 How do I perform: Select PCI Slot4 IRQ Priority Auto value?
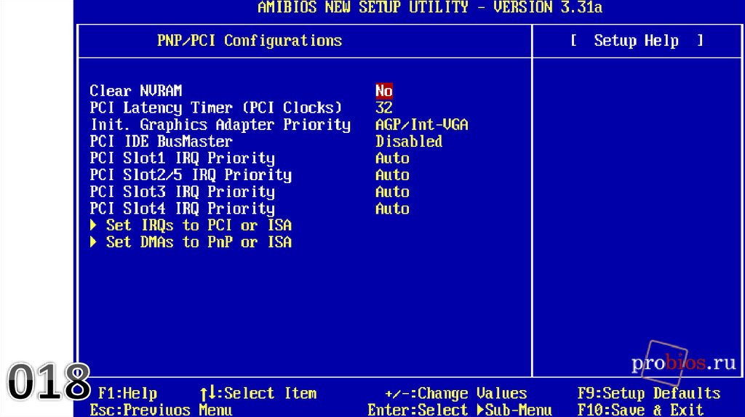[x=392, y=208]
